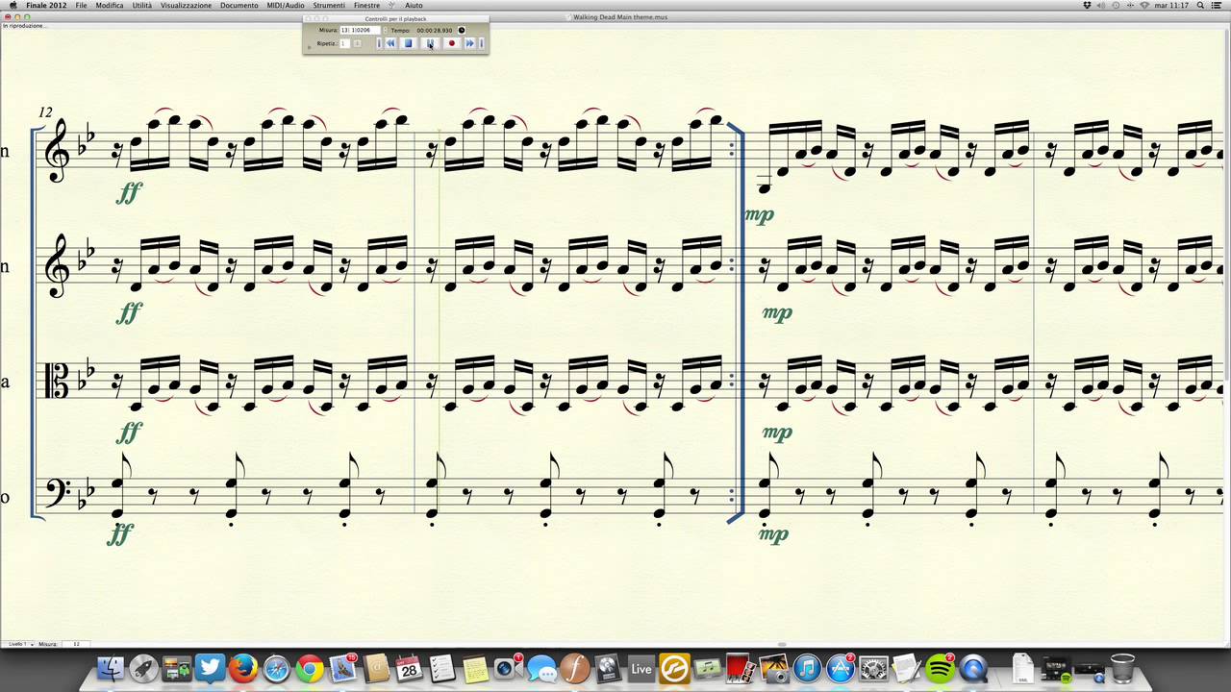The image size is (1231, 692).
Task: Open Stickies yellow notes in the Dock
Action: [475, 669]
